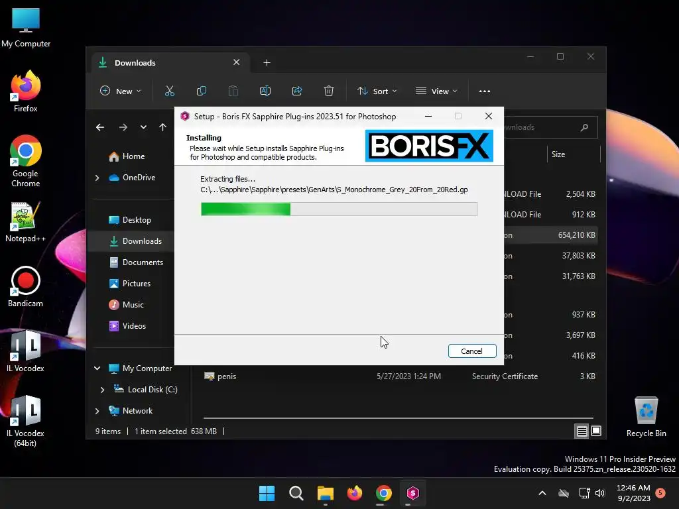
Task: Minimize the Boris FX Setup window
Action: click(428, 116)
